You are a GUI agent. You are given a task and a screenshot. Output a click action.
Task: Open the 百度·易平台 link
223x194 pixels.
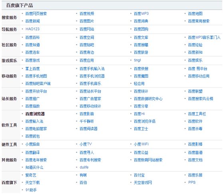click(197, 69)
